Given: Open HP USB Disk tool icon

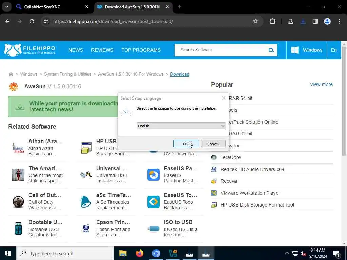Looking at the screenshot, I should 86,148.
